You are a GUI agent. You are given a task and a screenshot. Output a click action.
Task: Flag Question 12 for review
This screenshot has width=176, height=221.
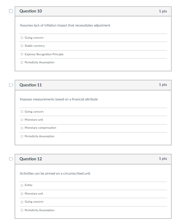click(11, 159)
